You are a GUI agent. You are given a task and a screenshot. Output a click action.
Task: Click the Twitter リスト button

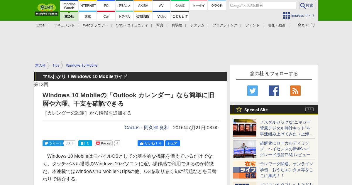point(70,143)
